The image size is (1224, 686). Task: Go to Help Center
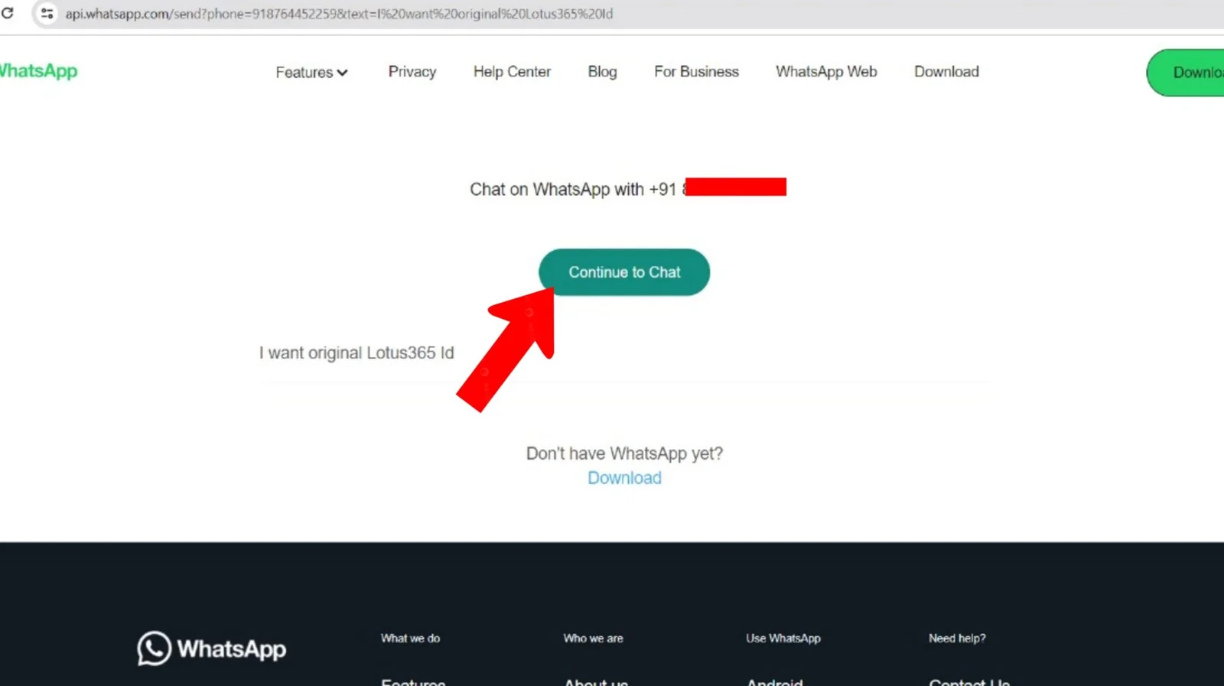(512, 72)
